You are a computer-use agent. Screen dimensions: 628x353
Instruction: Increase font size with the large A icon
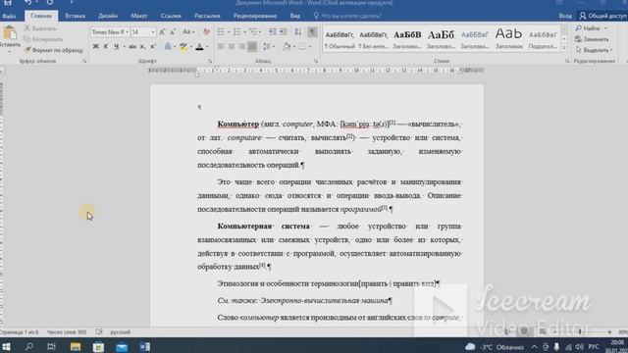click(162, 32)
